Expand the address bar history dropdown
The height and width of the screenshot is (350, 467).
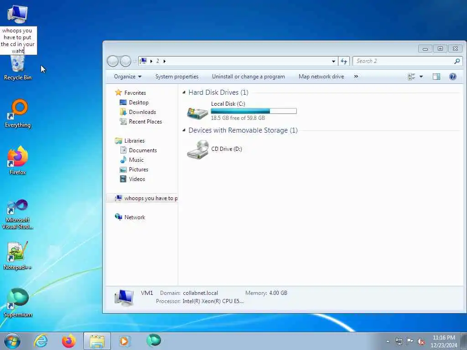coord(333,62)
